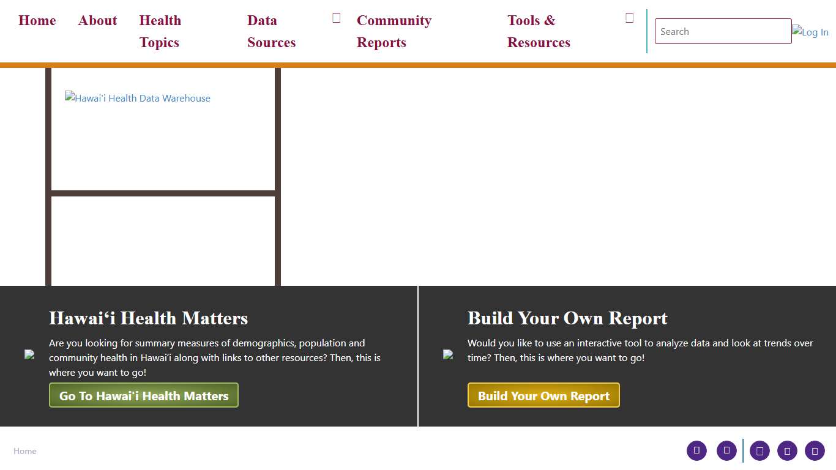Click the icon beside Hawai'i Health Matters text
This screenshot has width=836, height=470.
(x=30, y=355)
